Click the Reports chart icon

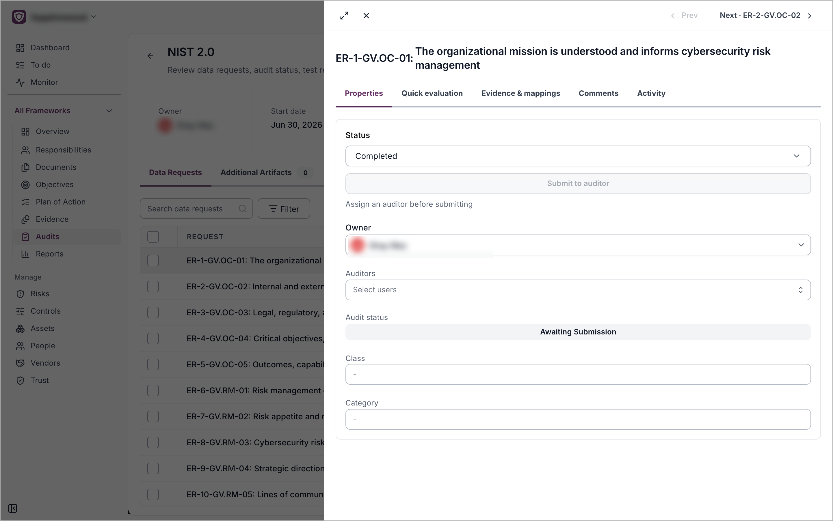pyautogui.click(x=25, y=254)
